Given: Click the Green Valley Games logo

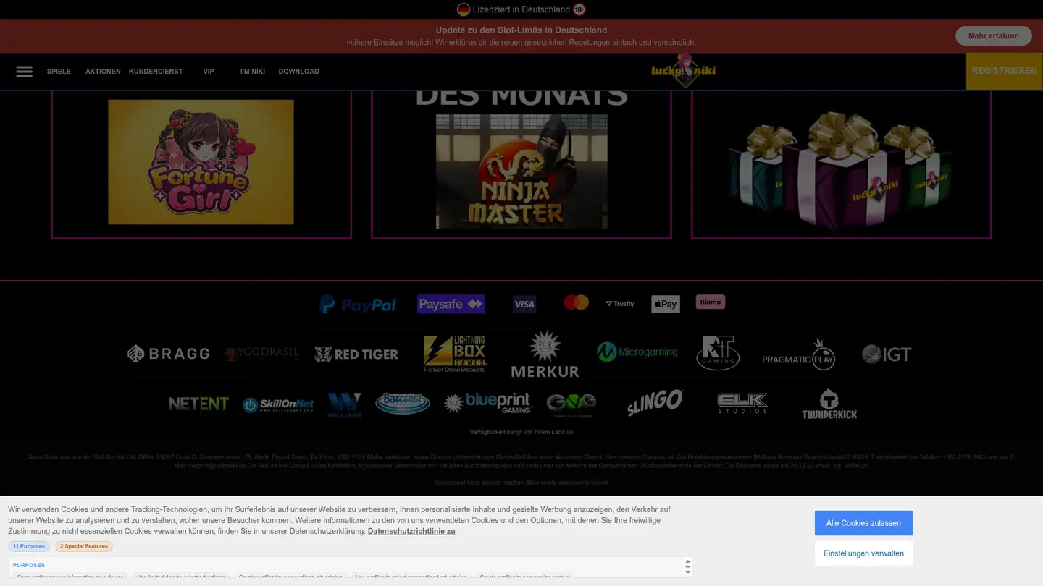Looking at the screenshot, I should click(x=571, y=405).
